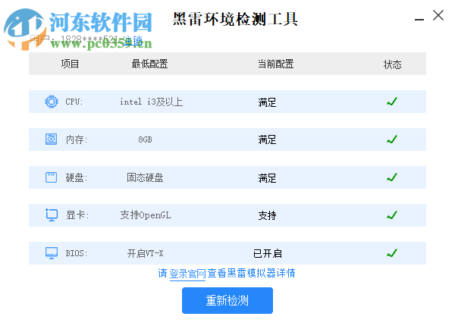Close the detection tool window
This screenshot has width=455, height=329.
438,15
